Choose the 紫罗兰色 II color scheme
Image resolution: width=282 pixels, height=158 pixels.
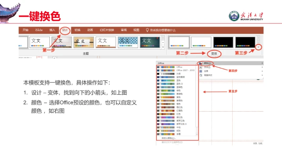tap(176, 124)
